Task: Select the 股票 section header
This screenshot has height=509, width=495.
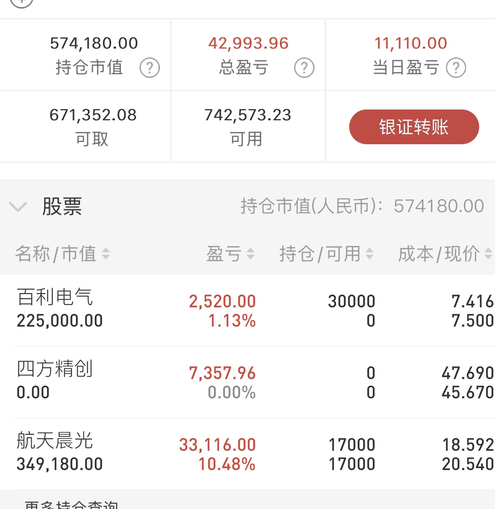Action: 247,206
